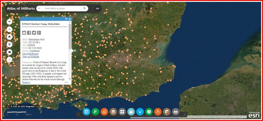Share hillfort on Google Plus
The image size is (263, 121).
point(39,33)
